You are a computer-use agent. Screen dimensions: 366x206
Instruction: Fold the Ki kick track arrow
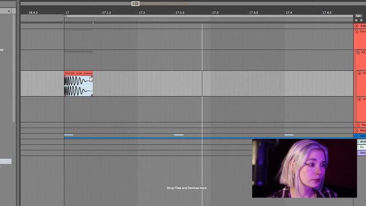point(360,73)
